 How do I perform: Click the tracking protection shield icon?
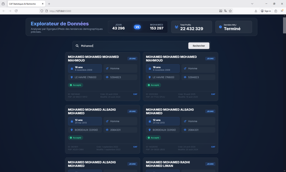(x=42, y=11)
